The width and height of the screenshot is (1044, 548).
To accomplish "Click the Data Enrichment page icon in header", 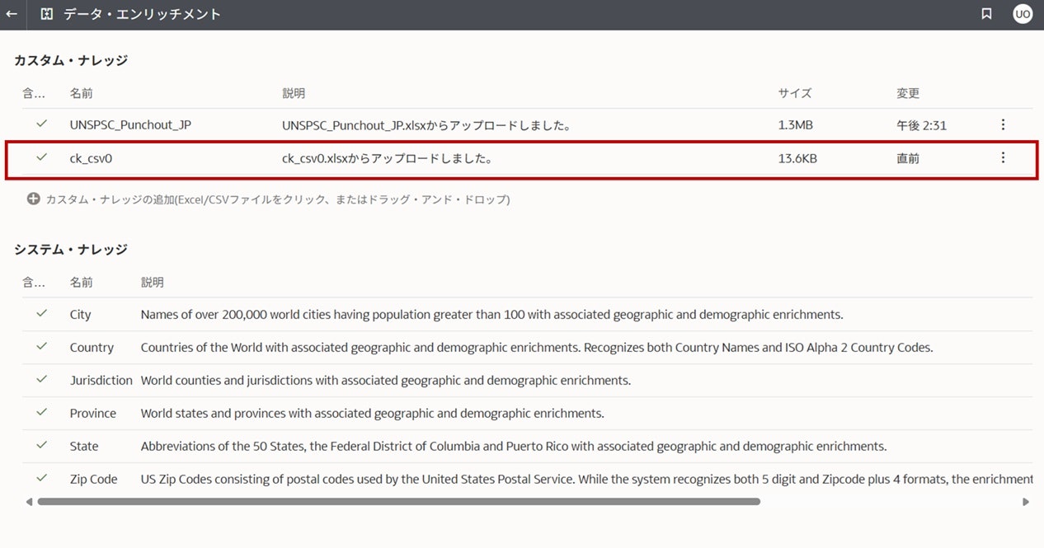I will coord(46,14).
